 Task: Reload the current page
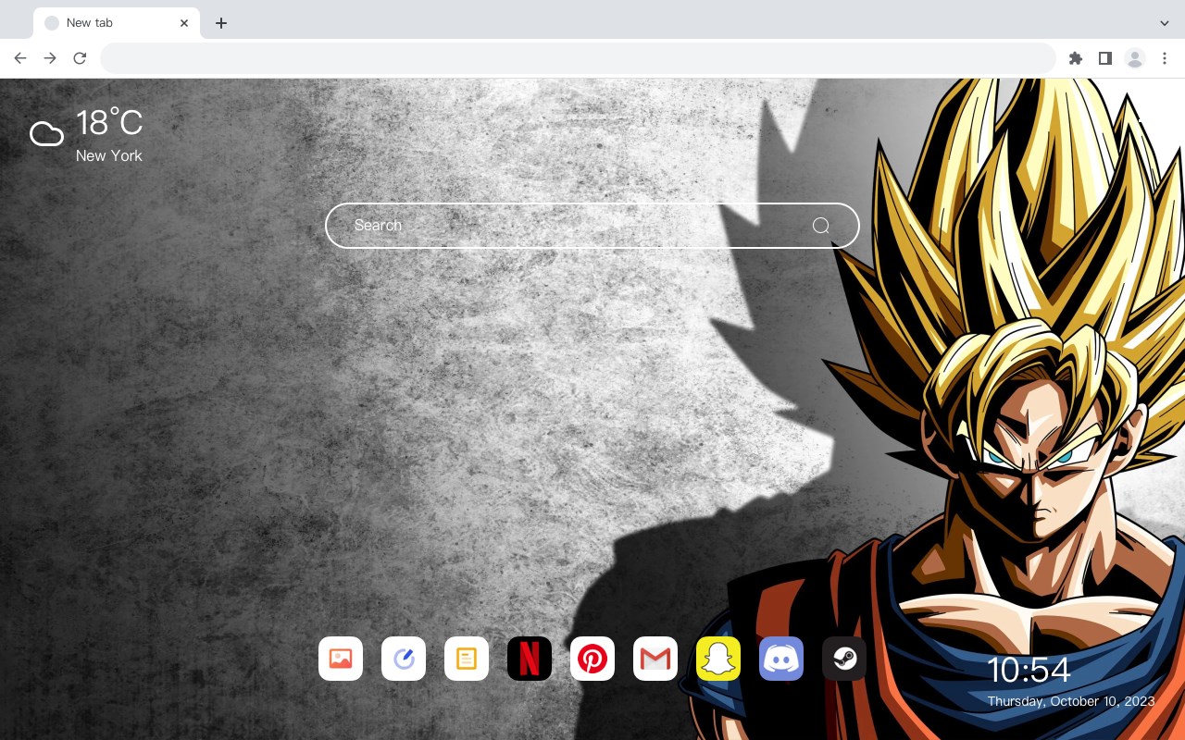click(x=80, y=58)
